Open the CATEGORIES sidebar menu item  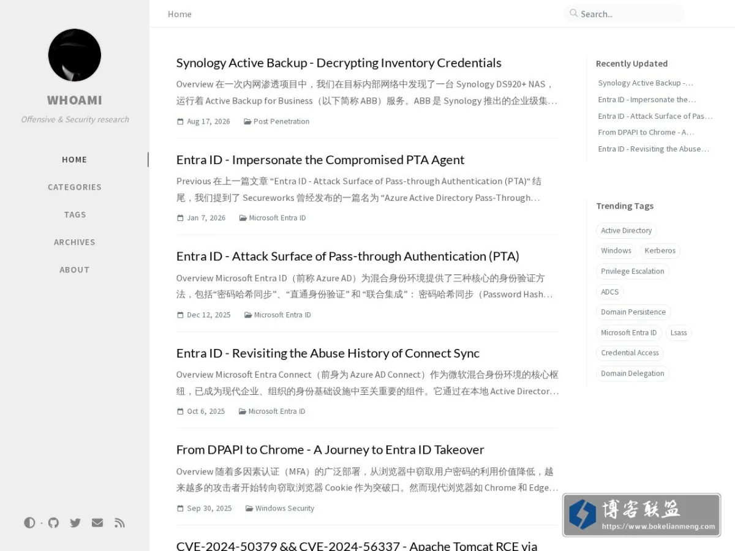click(75, 187)
